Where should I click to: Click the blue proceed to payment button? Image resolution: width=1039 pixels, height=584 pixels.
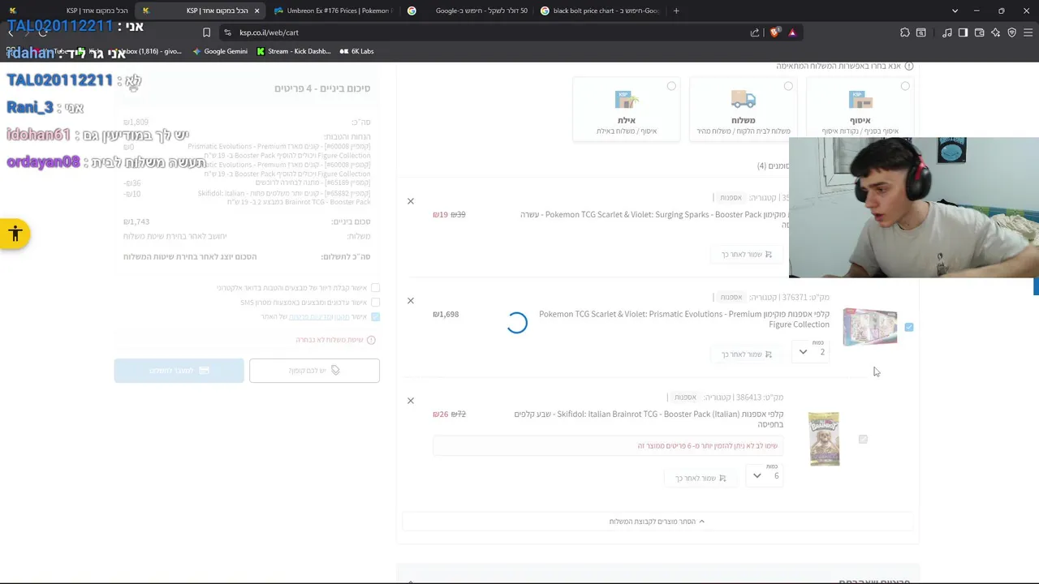click(x=179, y=371)
